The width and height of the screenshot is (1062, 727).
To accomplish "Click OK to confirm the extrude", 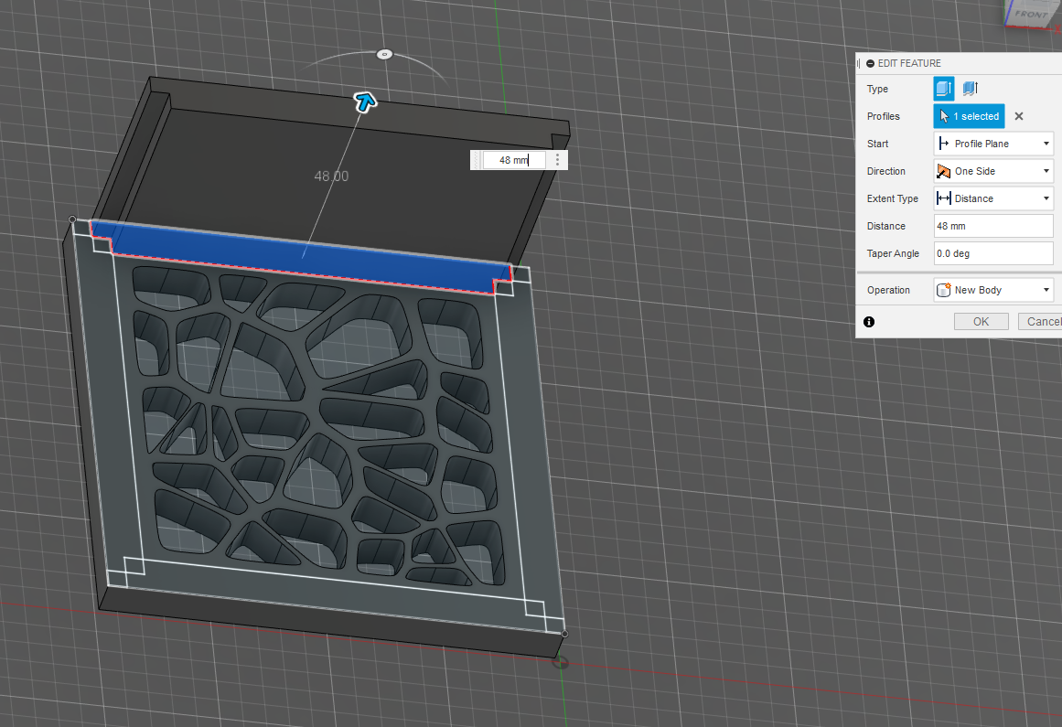I will tap(981, 321).
